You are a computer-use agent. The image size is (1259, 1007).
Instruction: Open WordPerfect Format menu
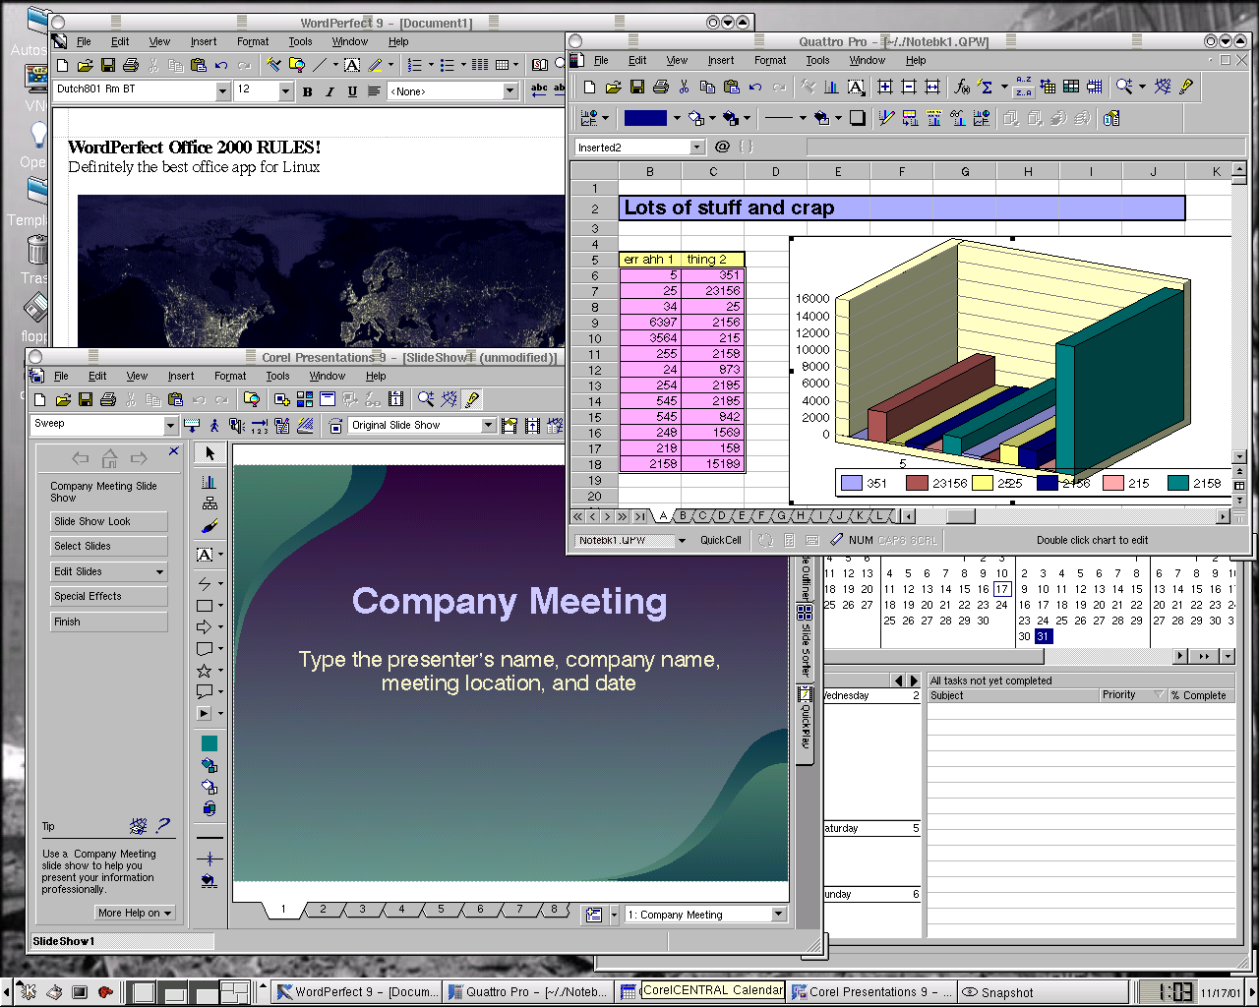click(253, 41)
